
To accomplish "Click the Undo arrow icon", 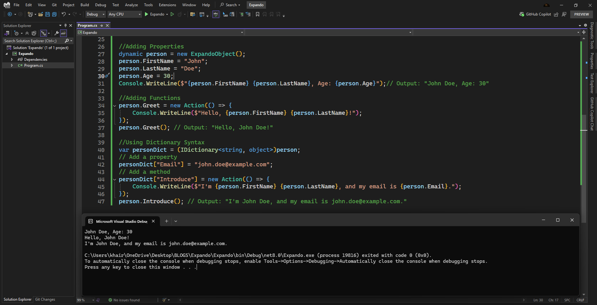I will click(x=63, y=14).
